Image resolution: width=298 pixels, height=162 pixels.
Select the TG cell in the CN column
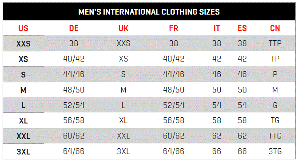click(x=275, y=120)
